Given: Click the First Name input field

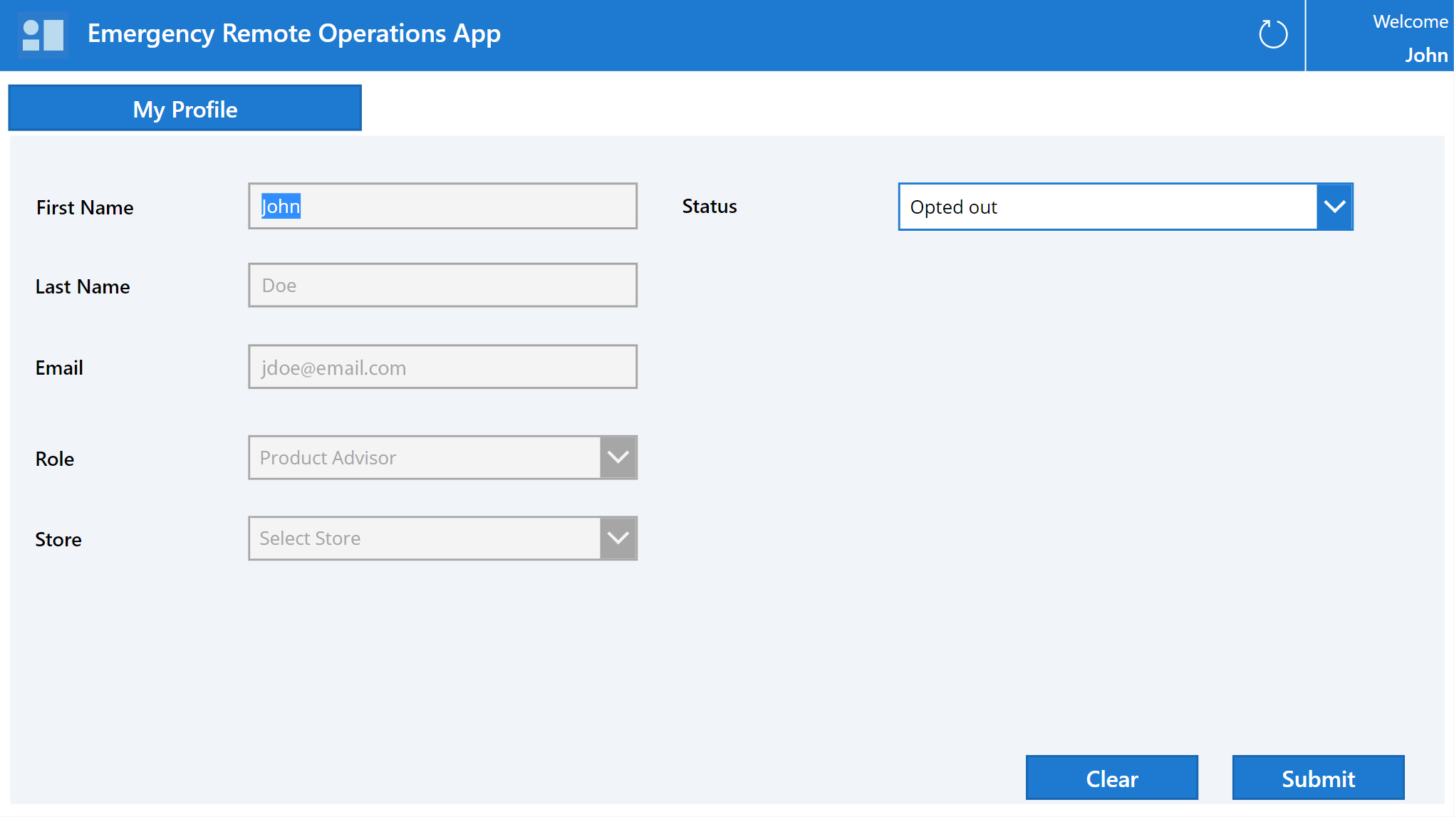Looking at the screenshot, I should pos(442,206).
